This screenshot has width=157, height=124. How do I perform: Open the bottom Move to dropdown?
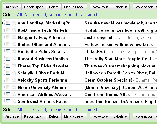point(100,116)
